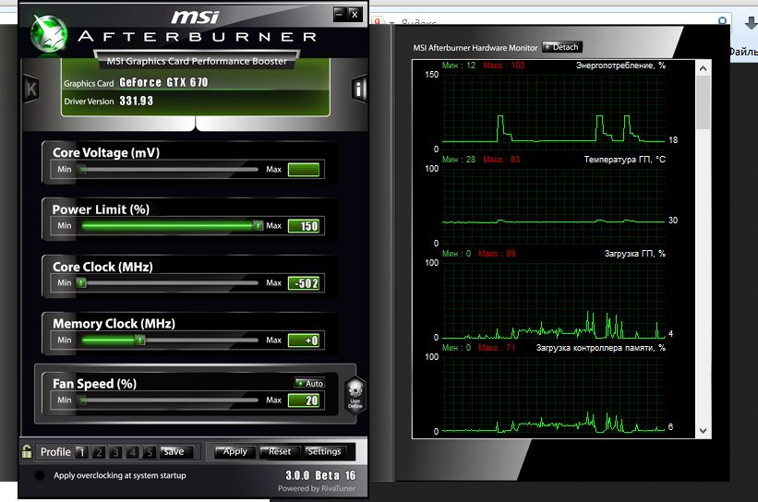Select profile slot 1
Viewport: 758px width, 502px height.
82,452
